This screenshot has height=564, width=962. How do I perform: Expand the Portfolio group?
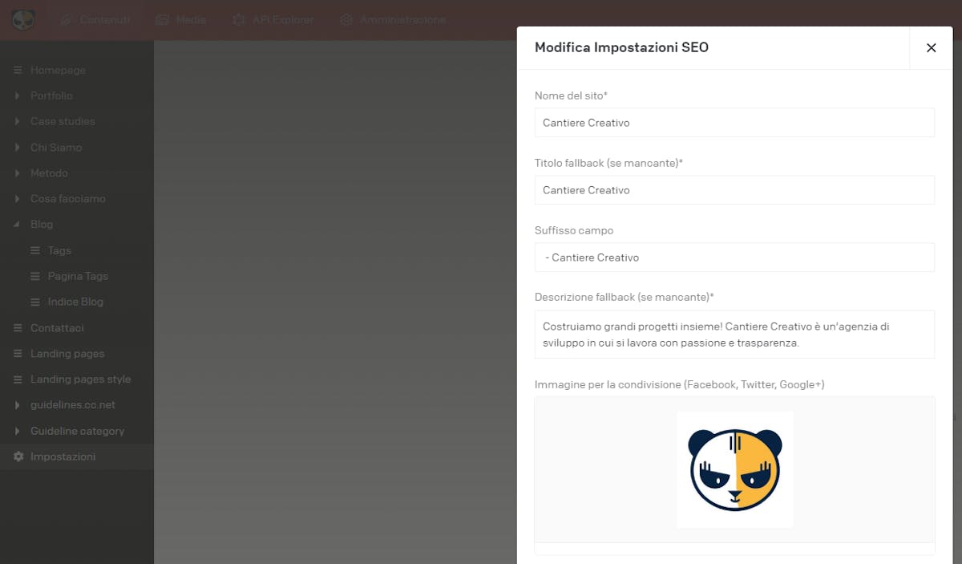coord(77,95)
